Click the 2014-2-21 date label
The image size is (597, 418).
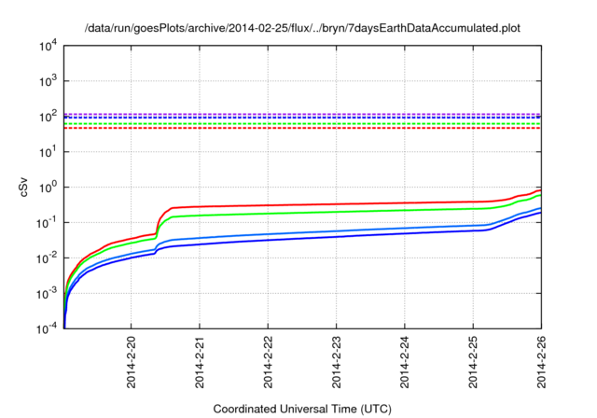click(200, 362)
